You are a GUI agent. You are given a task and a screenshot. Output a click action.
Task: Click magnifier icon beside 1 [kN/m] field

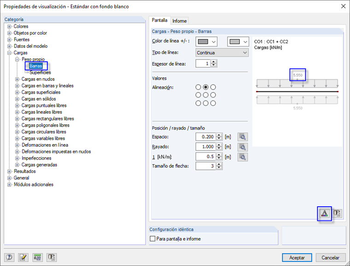(243, 157)
